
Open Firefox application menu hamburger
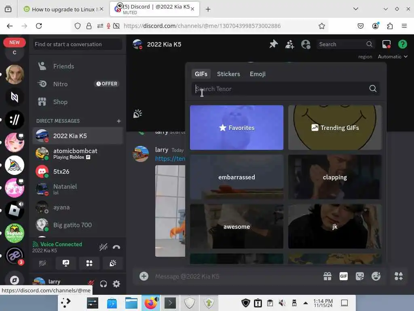pyautogui.click(x=404, y=26)
